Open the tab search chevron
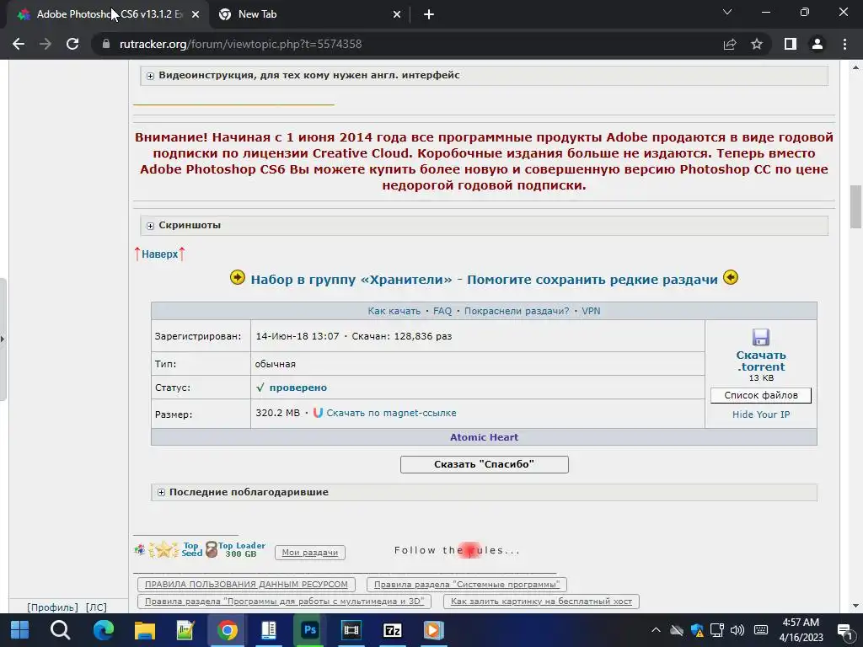 click(x=727, y=12)
